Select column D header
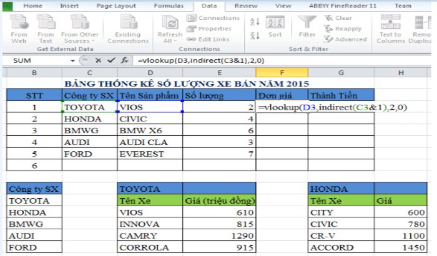 150,72
